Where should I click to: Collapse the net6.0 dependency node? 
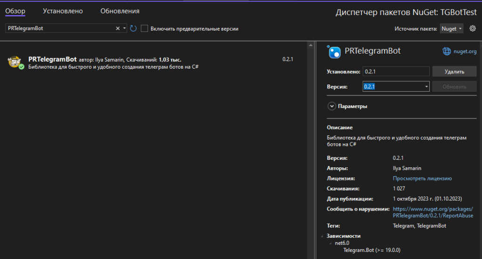330,243
